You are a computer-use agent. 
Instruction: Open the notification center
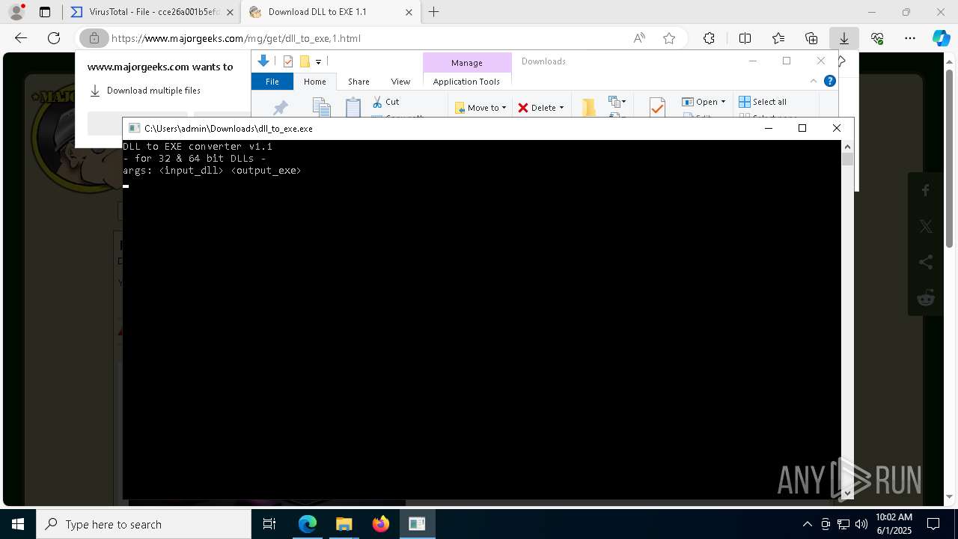click(934, 524)
